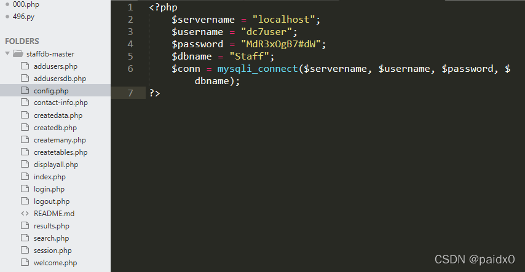Click the FOLDERS sidebar heading

point(22,41)
